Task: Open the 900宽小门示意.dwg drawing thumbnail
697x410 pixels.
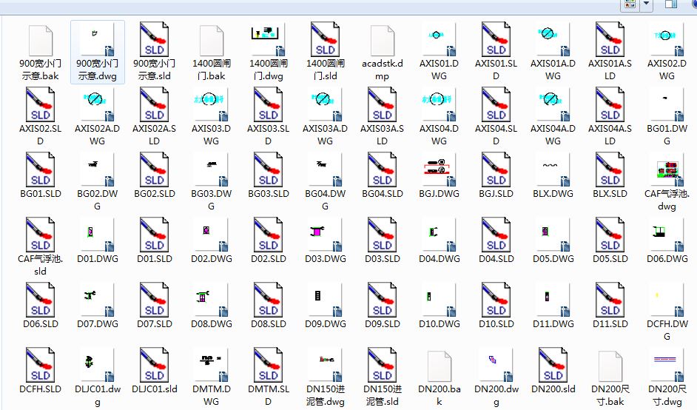Action: click(98, 41)
